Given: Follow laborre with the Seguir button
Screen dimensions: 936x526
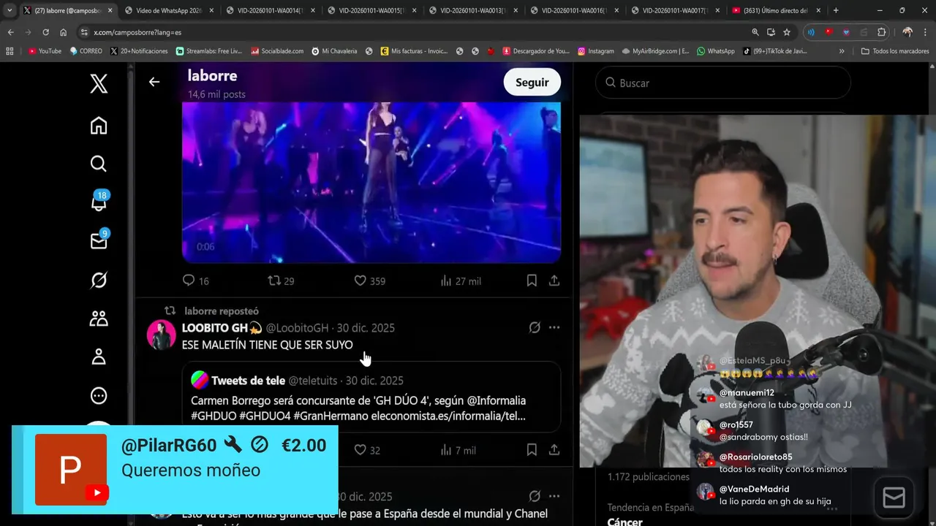Looking at the screenshot, I should pyautogui.click(x=532, y=83).
